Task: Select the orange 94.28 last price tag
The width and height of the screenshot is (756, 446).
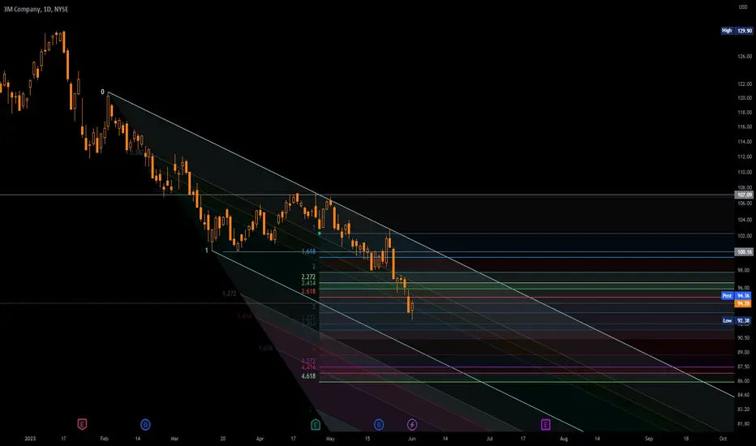Action: coord(743,304)
